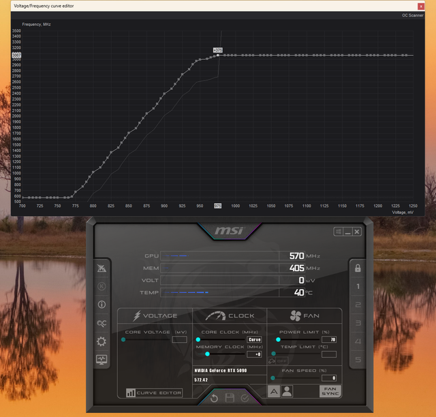Click the core voltage slider handle
Image resolution: width=436 pixels, height=417 pixels.
123,340
